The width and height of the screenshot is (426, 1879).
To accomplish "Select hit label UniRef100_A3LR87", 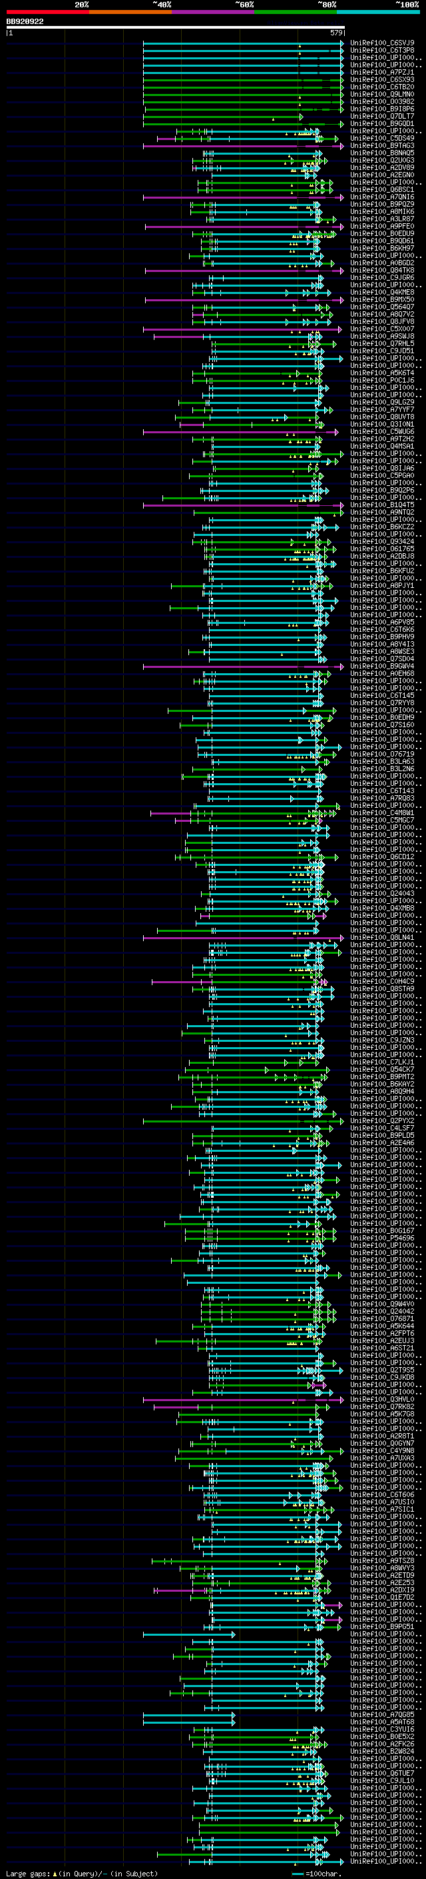I will coord(382,219).
